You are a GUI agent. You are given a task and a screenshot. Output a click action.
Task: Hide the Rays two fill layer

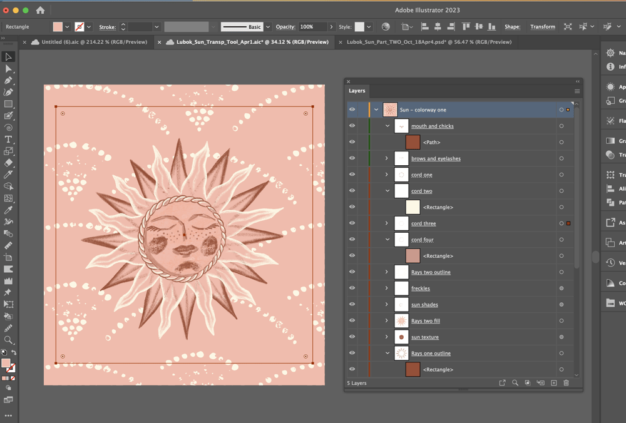352,320
